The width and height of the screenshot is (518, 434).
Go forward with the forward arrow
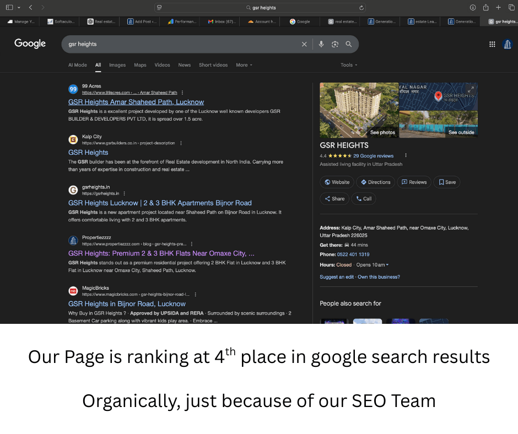tap(42, 7)
